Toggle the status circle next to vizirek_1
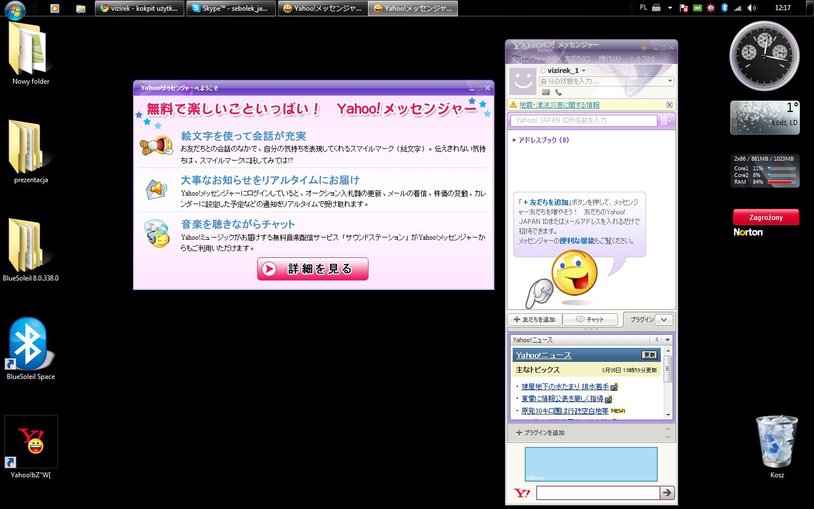814x509 pixels. (x=543, y=71)
